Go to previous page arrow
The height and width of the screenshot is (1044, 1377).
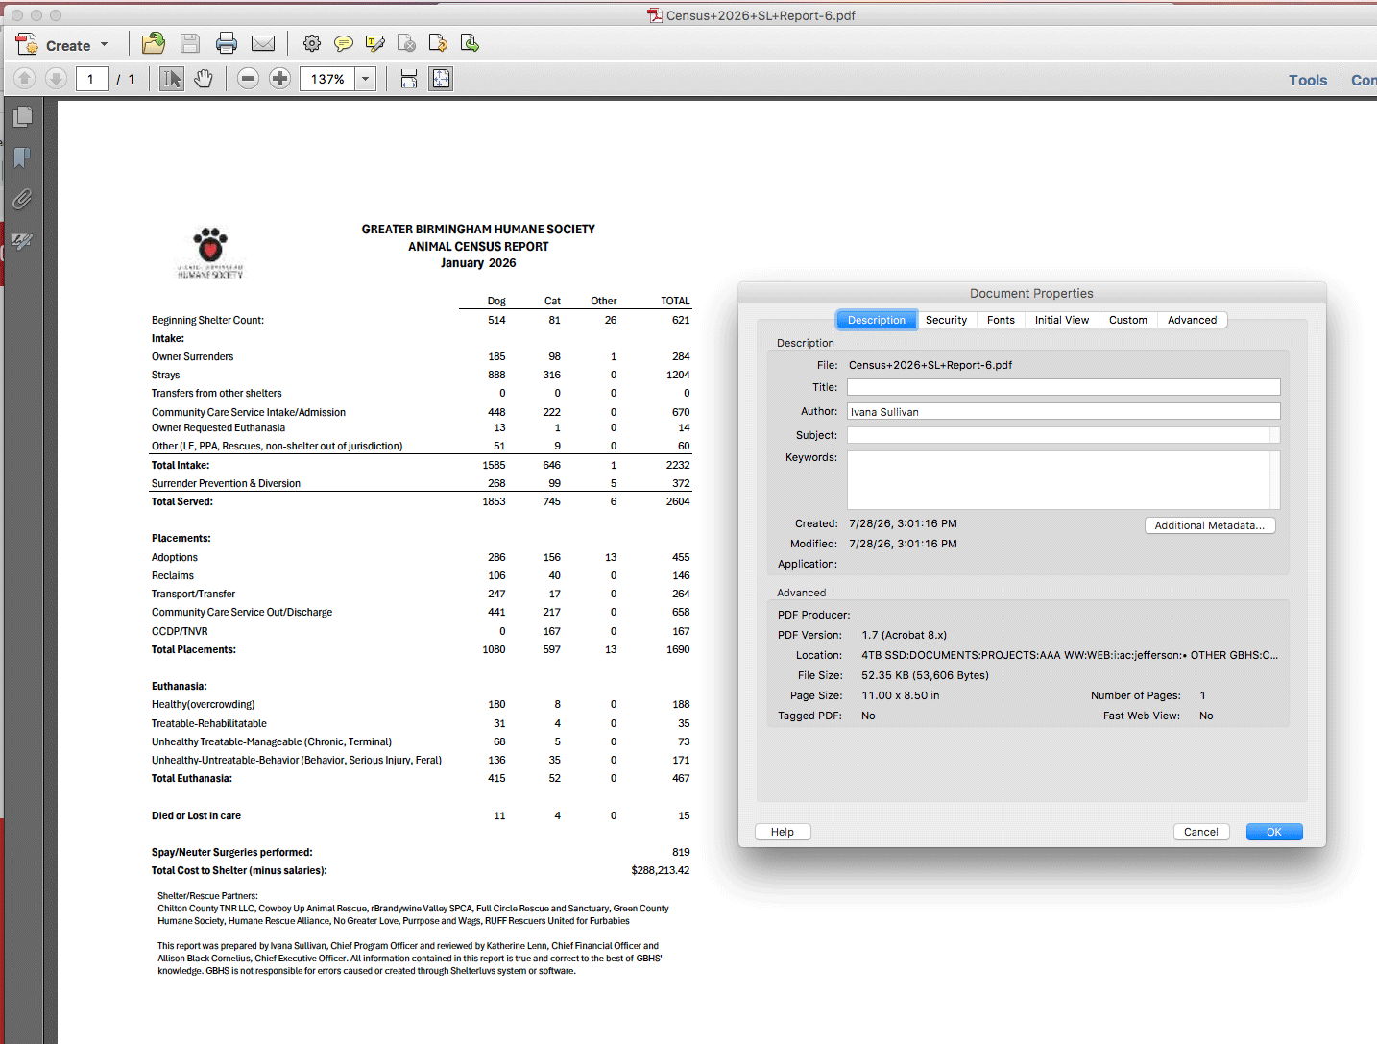25,79
